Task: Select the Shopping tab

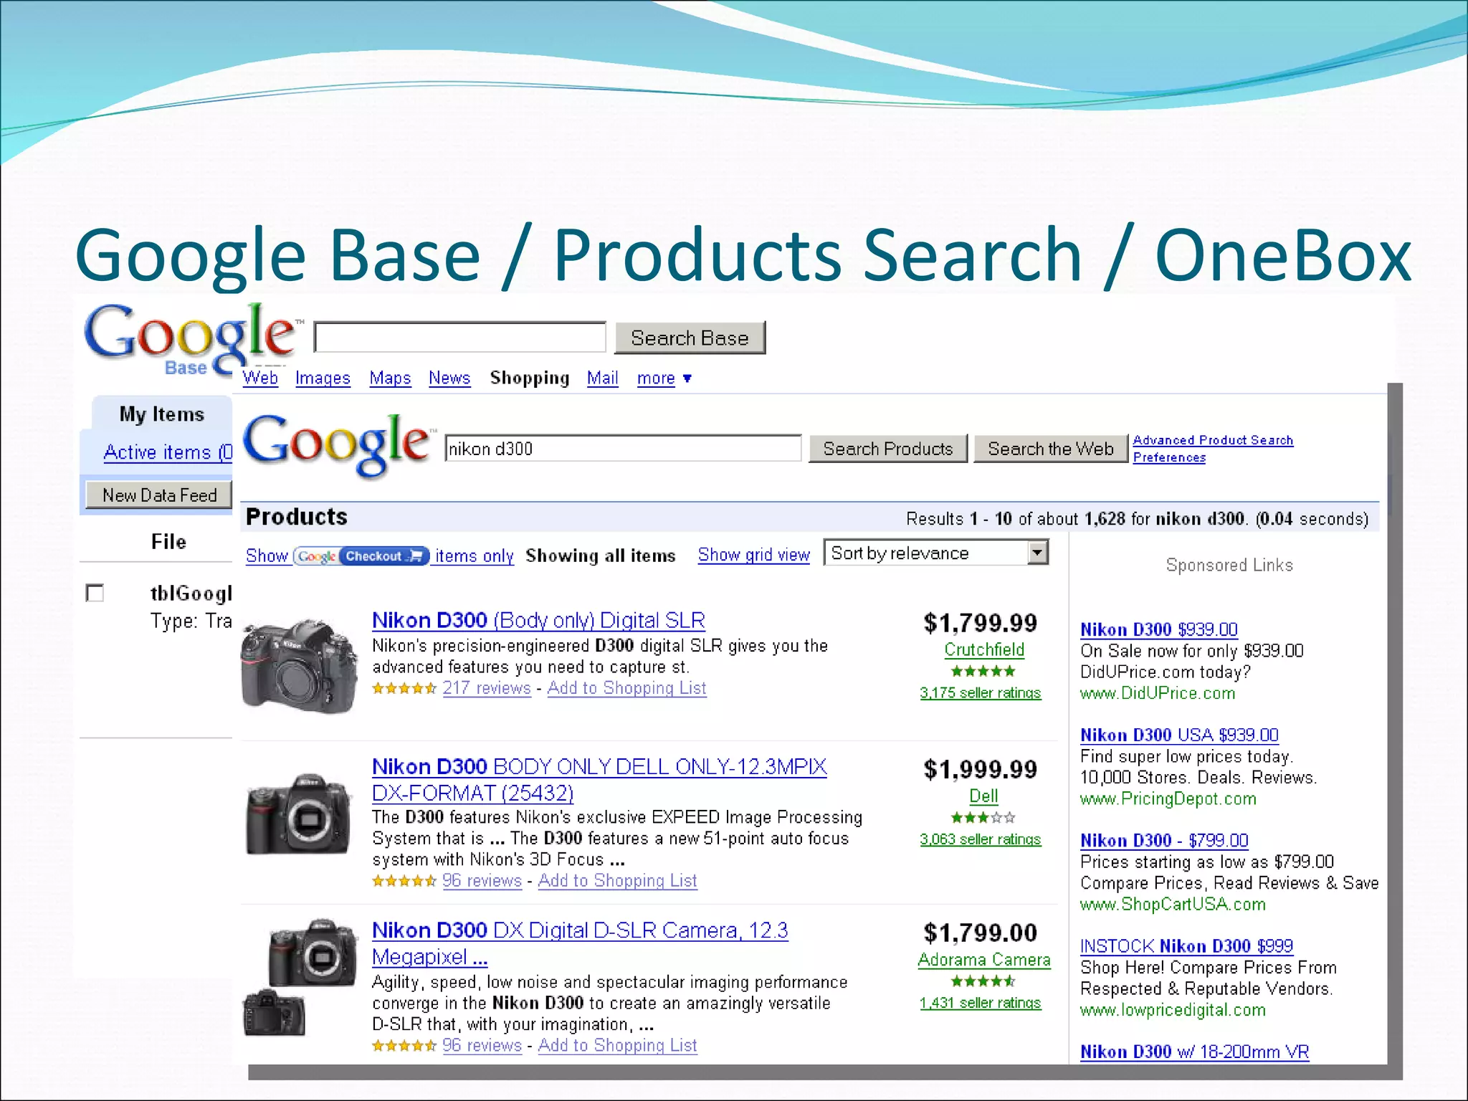Action: click(530, 378)
